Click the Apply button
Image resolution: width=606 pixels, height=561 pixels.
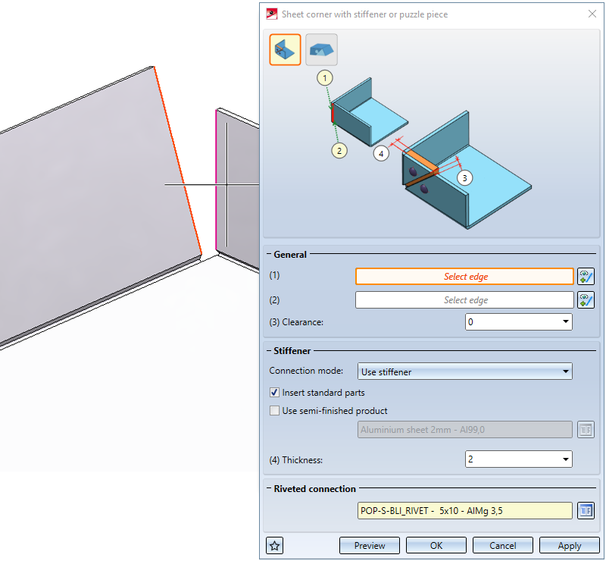point(570,546)
